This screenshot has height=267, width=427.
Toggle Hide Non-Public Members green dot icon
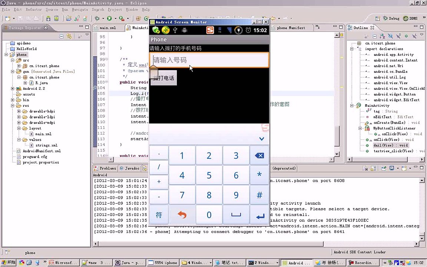coord(406,36)
